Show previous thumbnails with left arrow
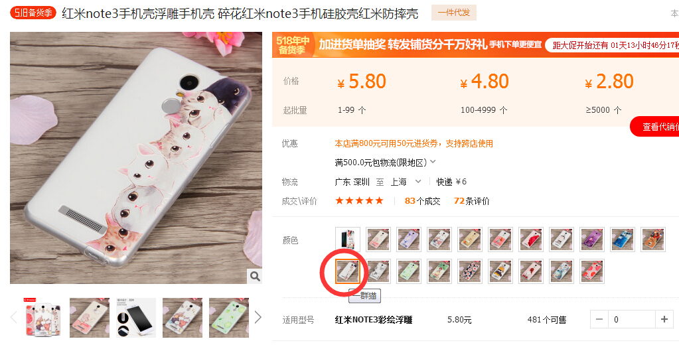Image resolution: width=679 pixels, height=345 pixels. (14, 317)
